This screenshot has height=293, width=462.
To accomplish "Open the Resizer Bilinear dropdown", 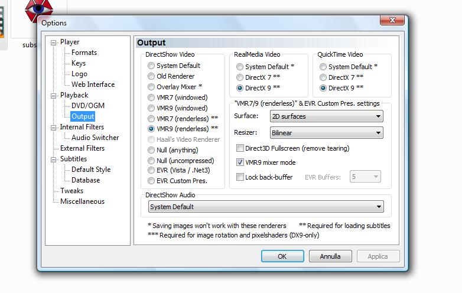I will click(327, 134).
